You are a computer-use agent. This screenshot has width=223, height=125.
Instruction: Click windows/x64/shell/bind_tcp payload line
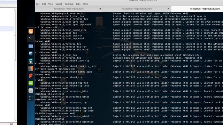click(x=59, y=33)
